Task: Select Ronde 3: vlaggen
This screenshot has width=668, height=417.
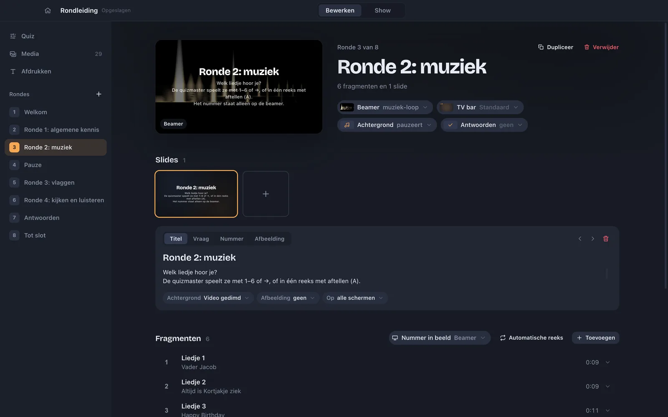Action: pyautogui.click(x=56, y=183)
